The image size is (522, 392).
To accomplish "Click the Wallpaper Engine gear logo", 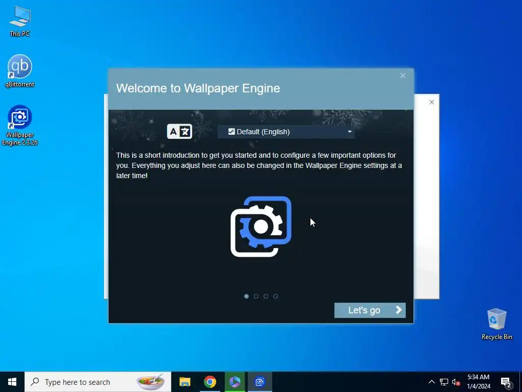I will (261, 227).
